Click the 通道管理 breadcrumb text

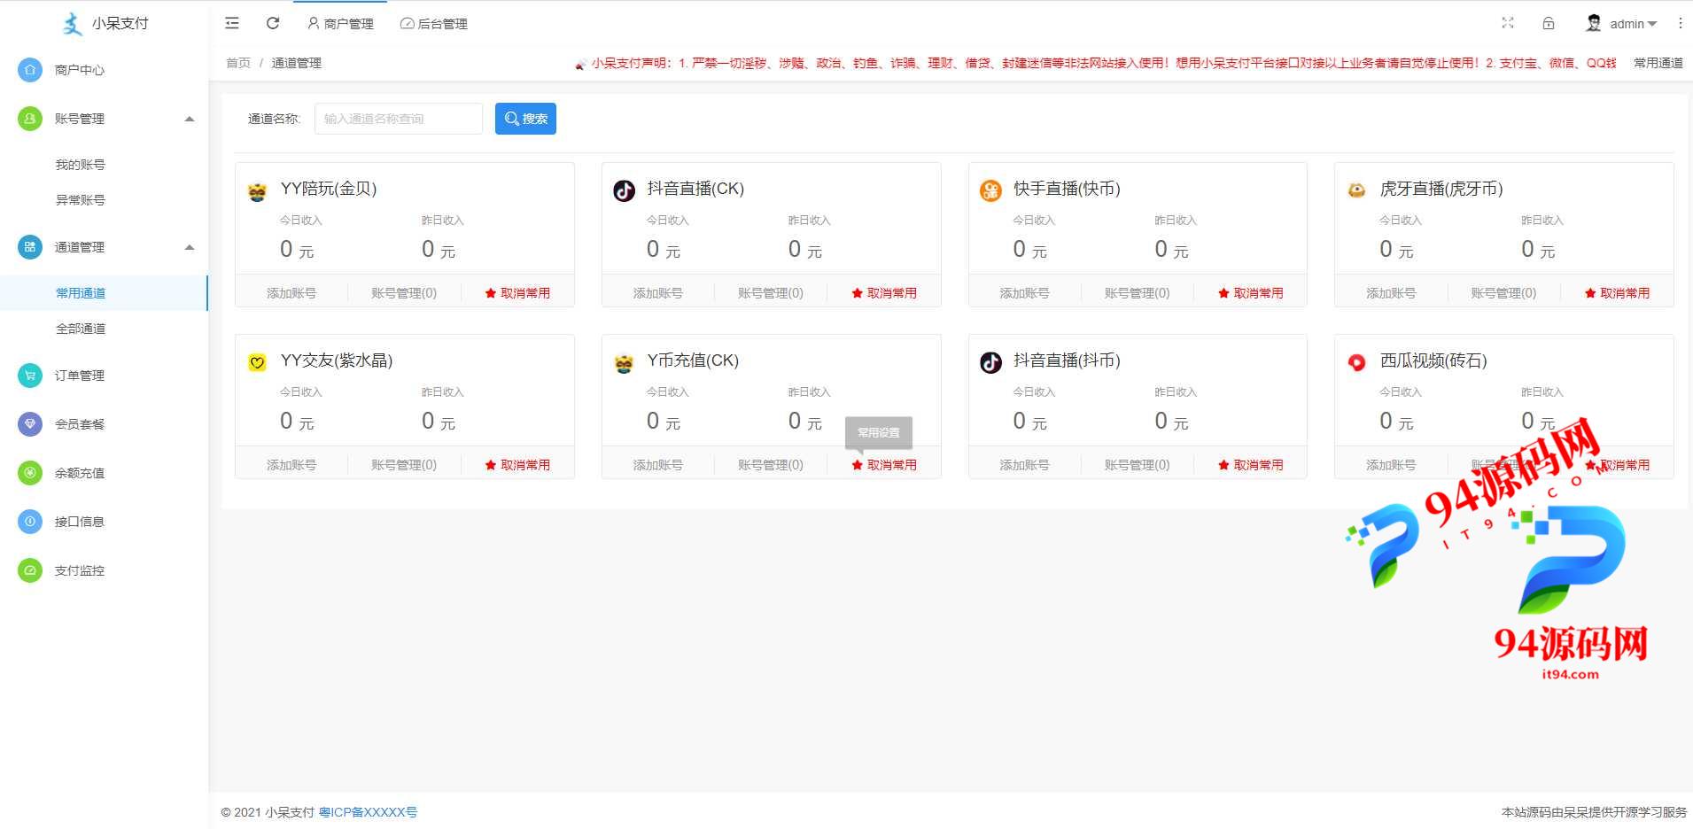(296, 63)
